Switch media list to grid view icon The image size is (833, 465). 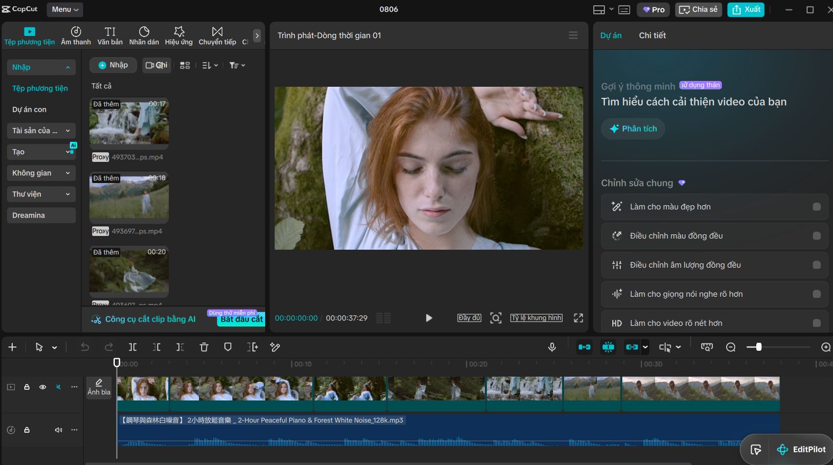[x=185, y=65]
